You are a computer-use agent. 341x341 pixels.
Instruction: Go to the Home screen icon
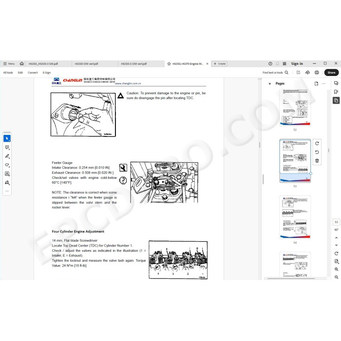22,63
